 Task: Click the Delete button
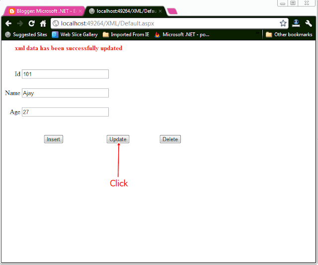(x=170, y=139)
